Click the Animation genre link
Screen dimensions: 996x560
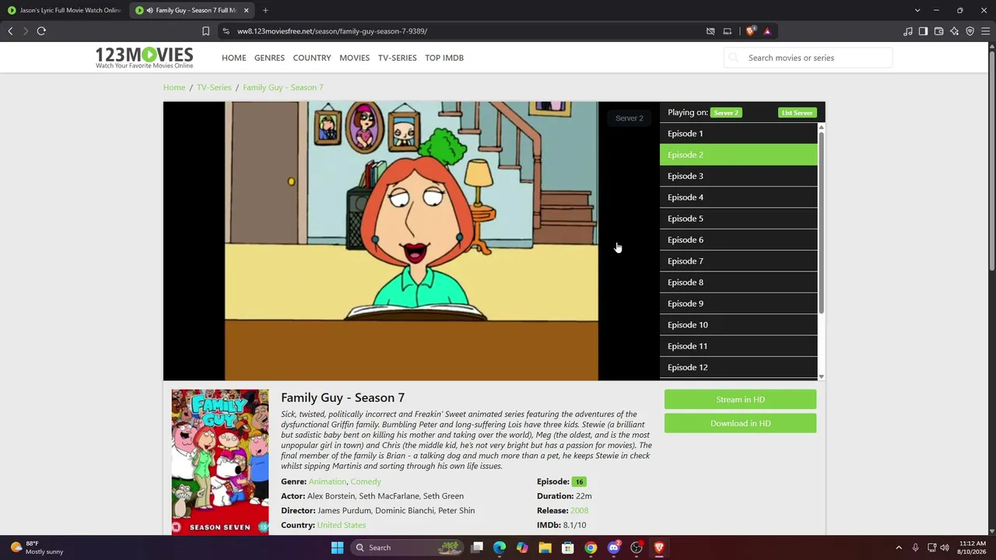point(328,481)
